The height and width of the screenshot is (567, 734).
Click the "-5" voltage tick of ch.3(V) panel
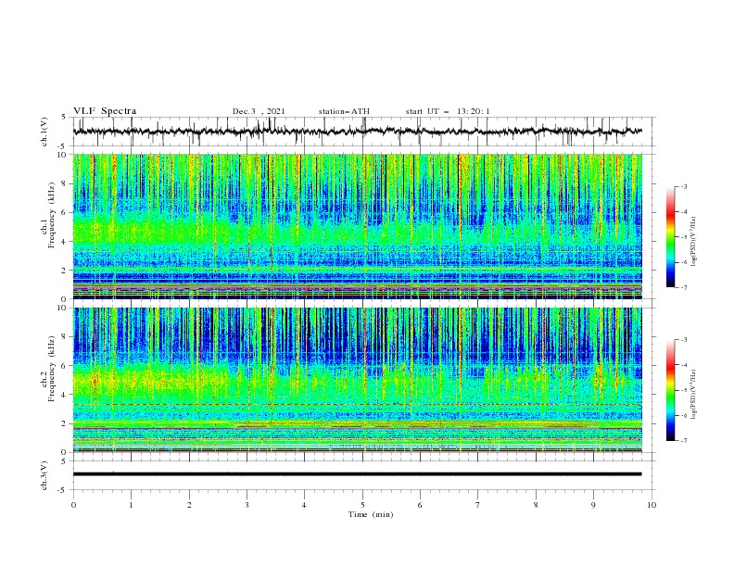(62, 490)
